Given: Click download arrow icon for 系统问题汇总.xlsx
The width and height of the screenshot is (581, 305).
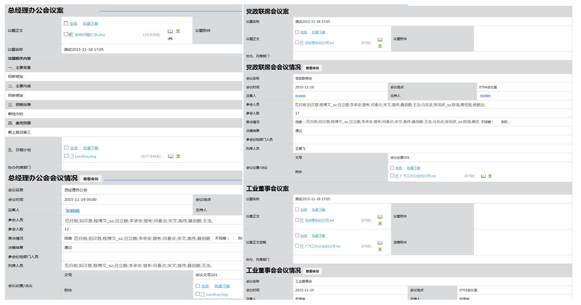Looking at the screenshot, I should 178,31.
